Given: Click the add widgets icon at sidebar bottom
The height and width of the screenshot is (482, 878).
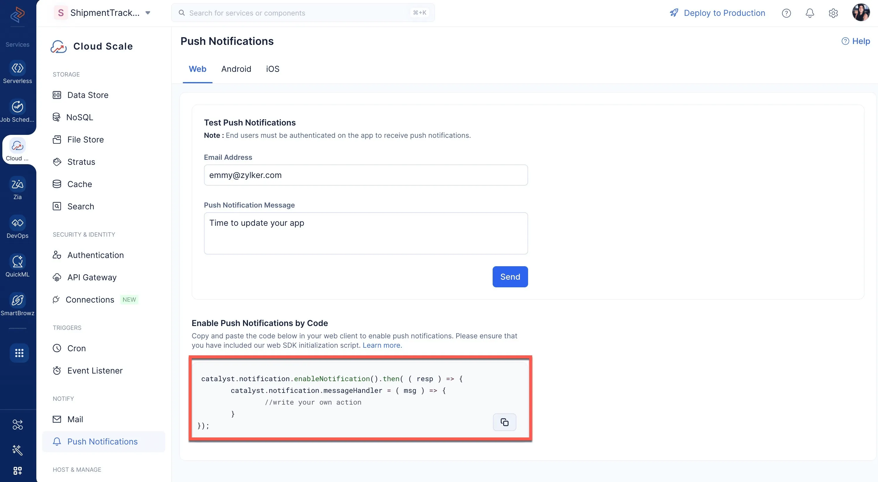Looking at the screenshot, I should [17, 471].
